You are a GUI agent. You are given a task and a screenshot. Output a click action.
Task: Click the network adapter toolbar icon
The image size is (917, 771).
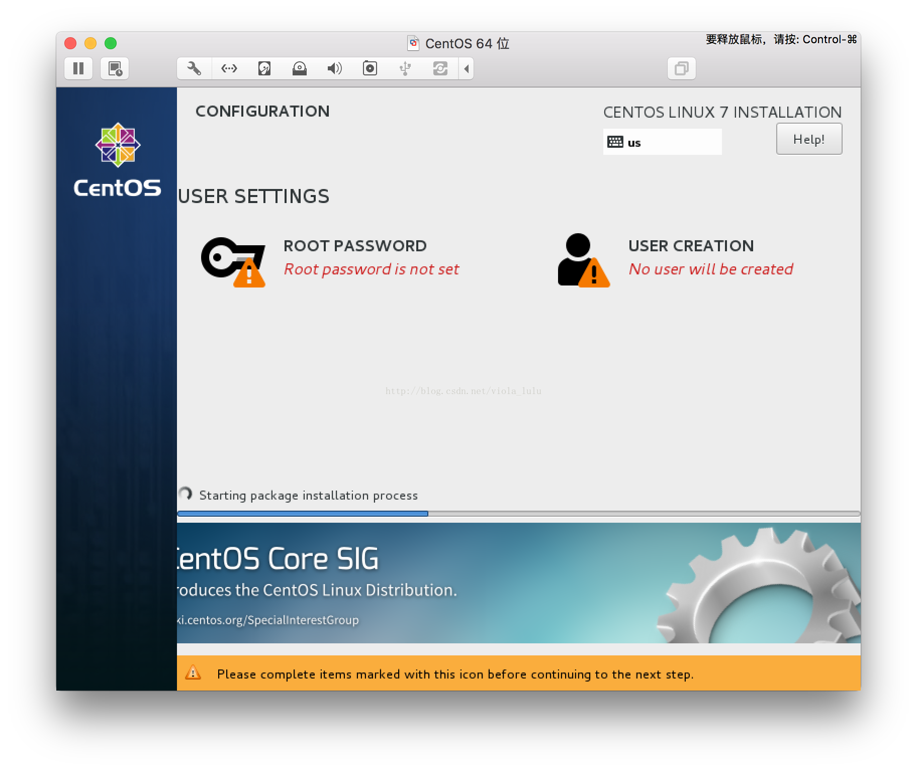coord(229,68)
